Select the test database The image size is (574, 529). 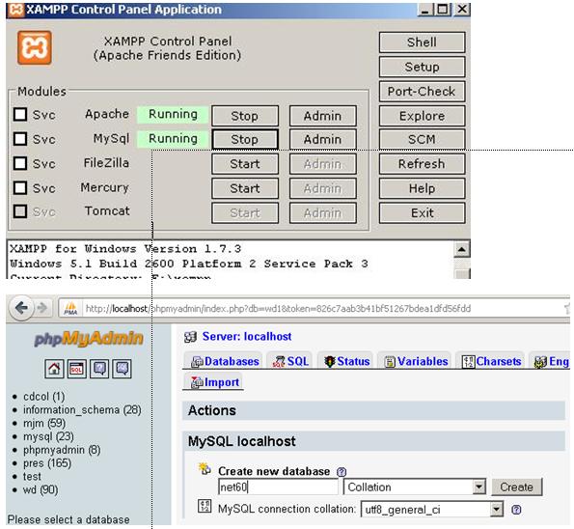[32, 476]
